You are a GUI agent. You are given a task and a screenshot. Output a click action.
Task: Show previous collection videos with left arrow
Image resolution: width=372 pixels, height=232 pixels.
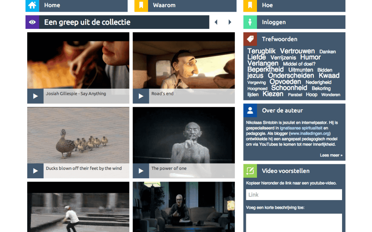point(216,22)
